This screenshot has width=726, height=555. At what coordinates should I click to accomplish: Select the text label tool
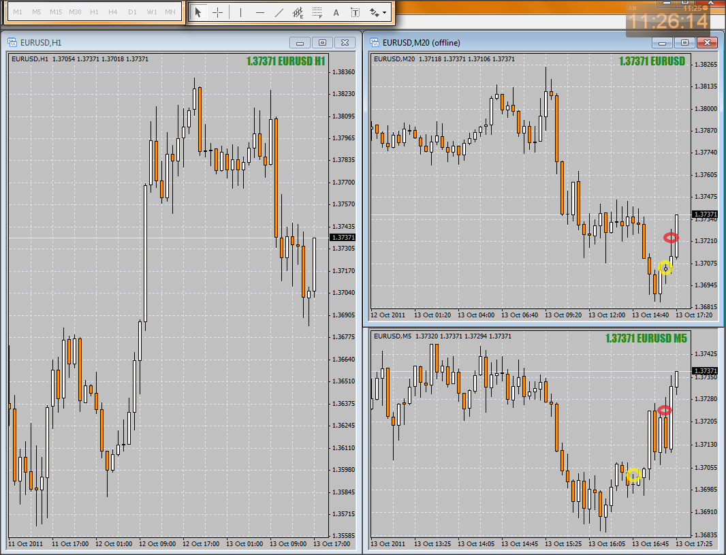355,12
